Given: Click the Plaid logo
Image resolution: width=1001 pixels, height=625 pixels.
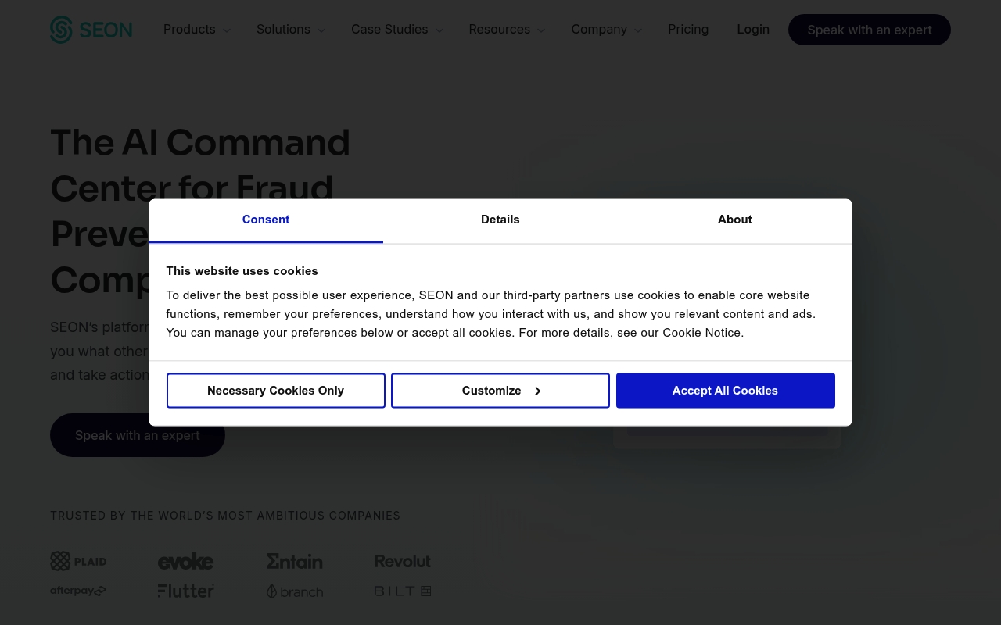Looking at the screenshot, I should pyautogui.click(x=78, y=561).
